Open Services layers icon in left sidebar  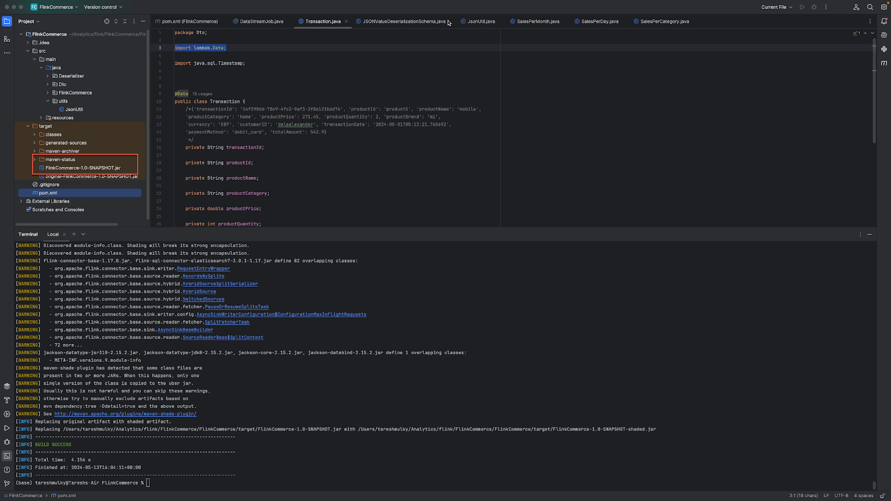(x=7, y=386)
